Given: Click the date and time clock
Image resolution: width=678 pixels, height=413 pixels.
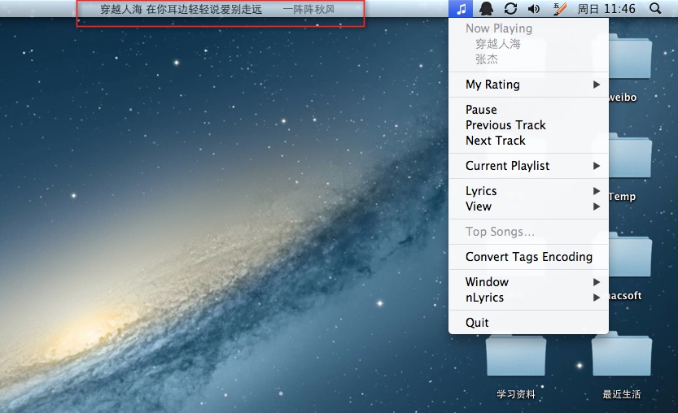Looking at the screenshot, I should pyautogui.click(x=606, y=9).
